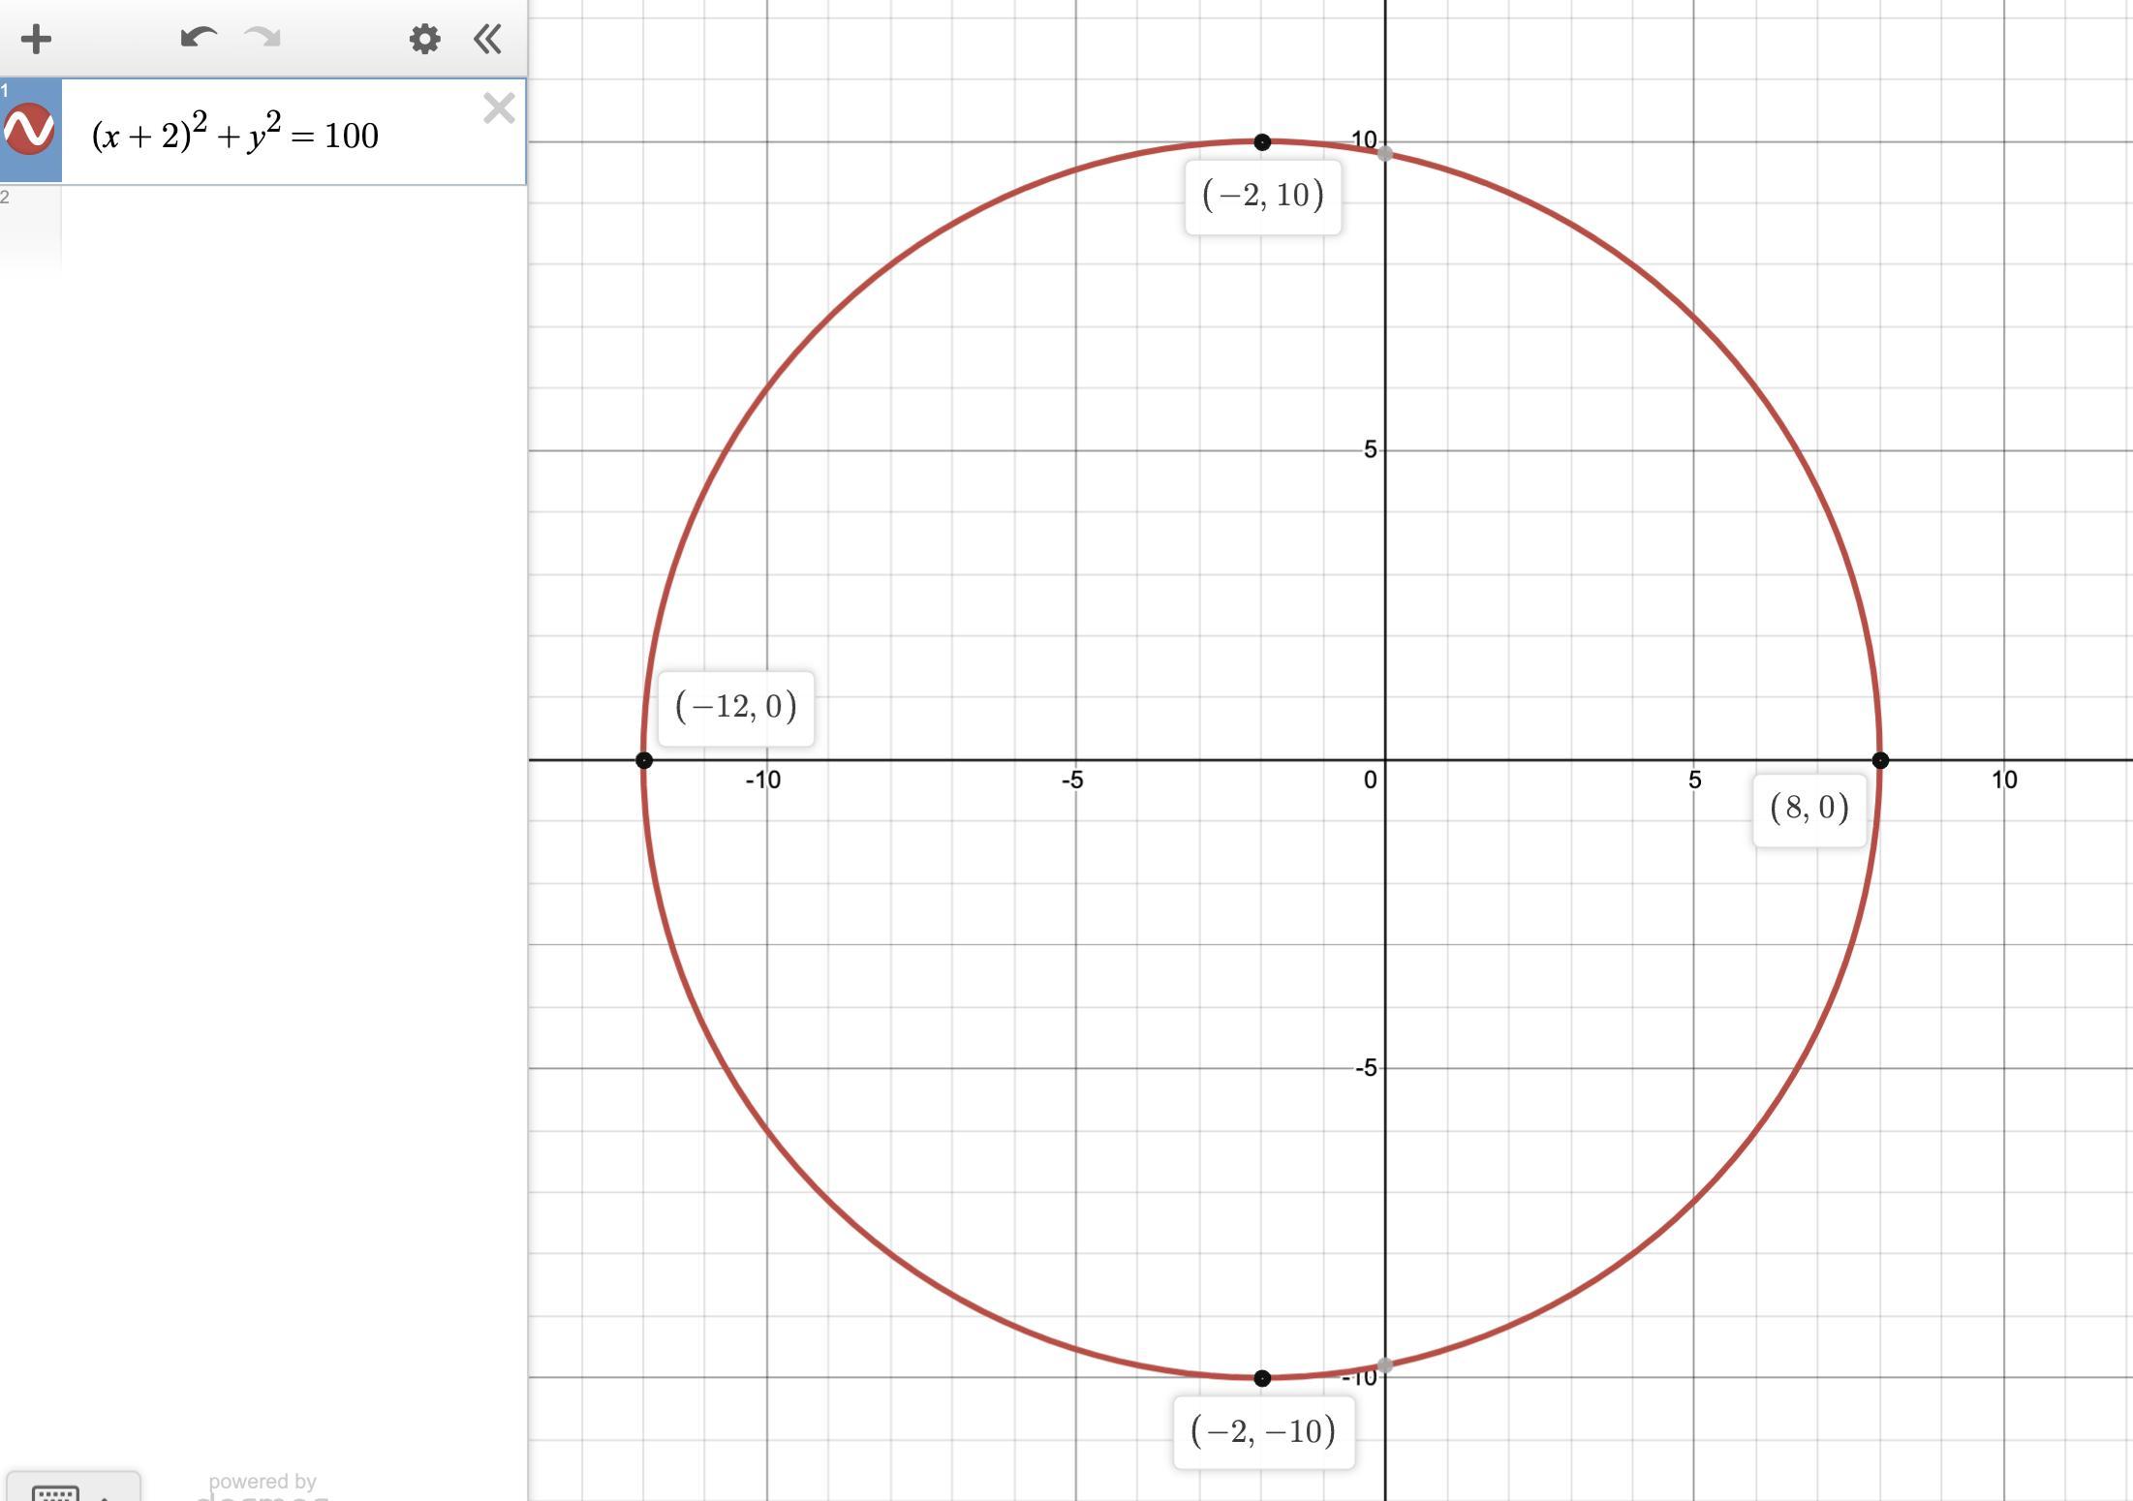Toggle visibility of circle equation via red icon
This screenshot has width=2133, height=1501.
pyautogui.click(x=29, y=130)
